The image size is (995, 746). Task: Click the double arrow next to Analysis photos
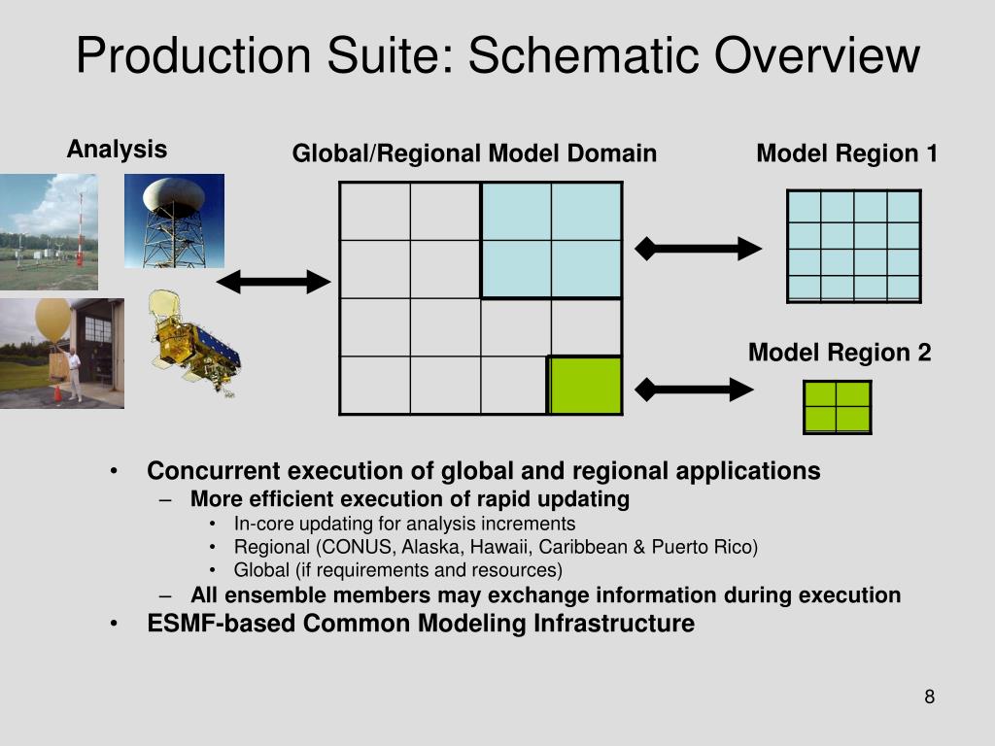273,282
